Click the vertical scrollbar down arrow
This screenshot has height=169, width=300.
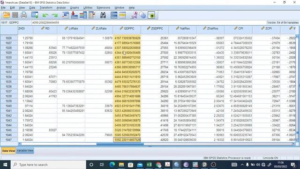point(297,140)
